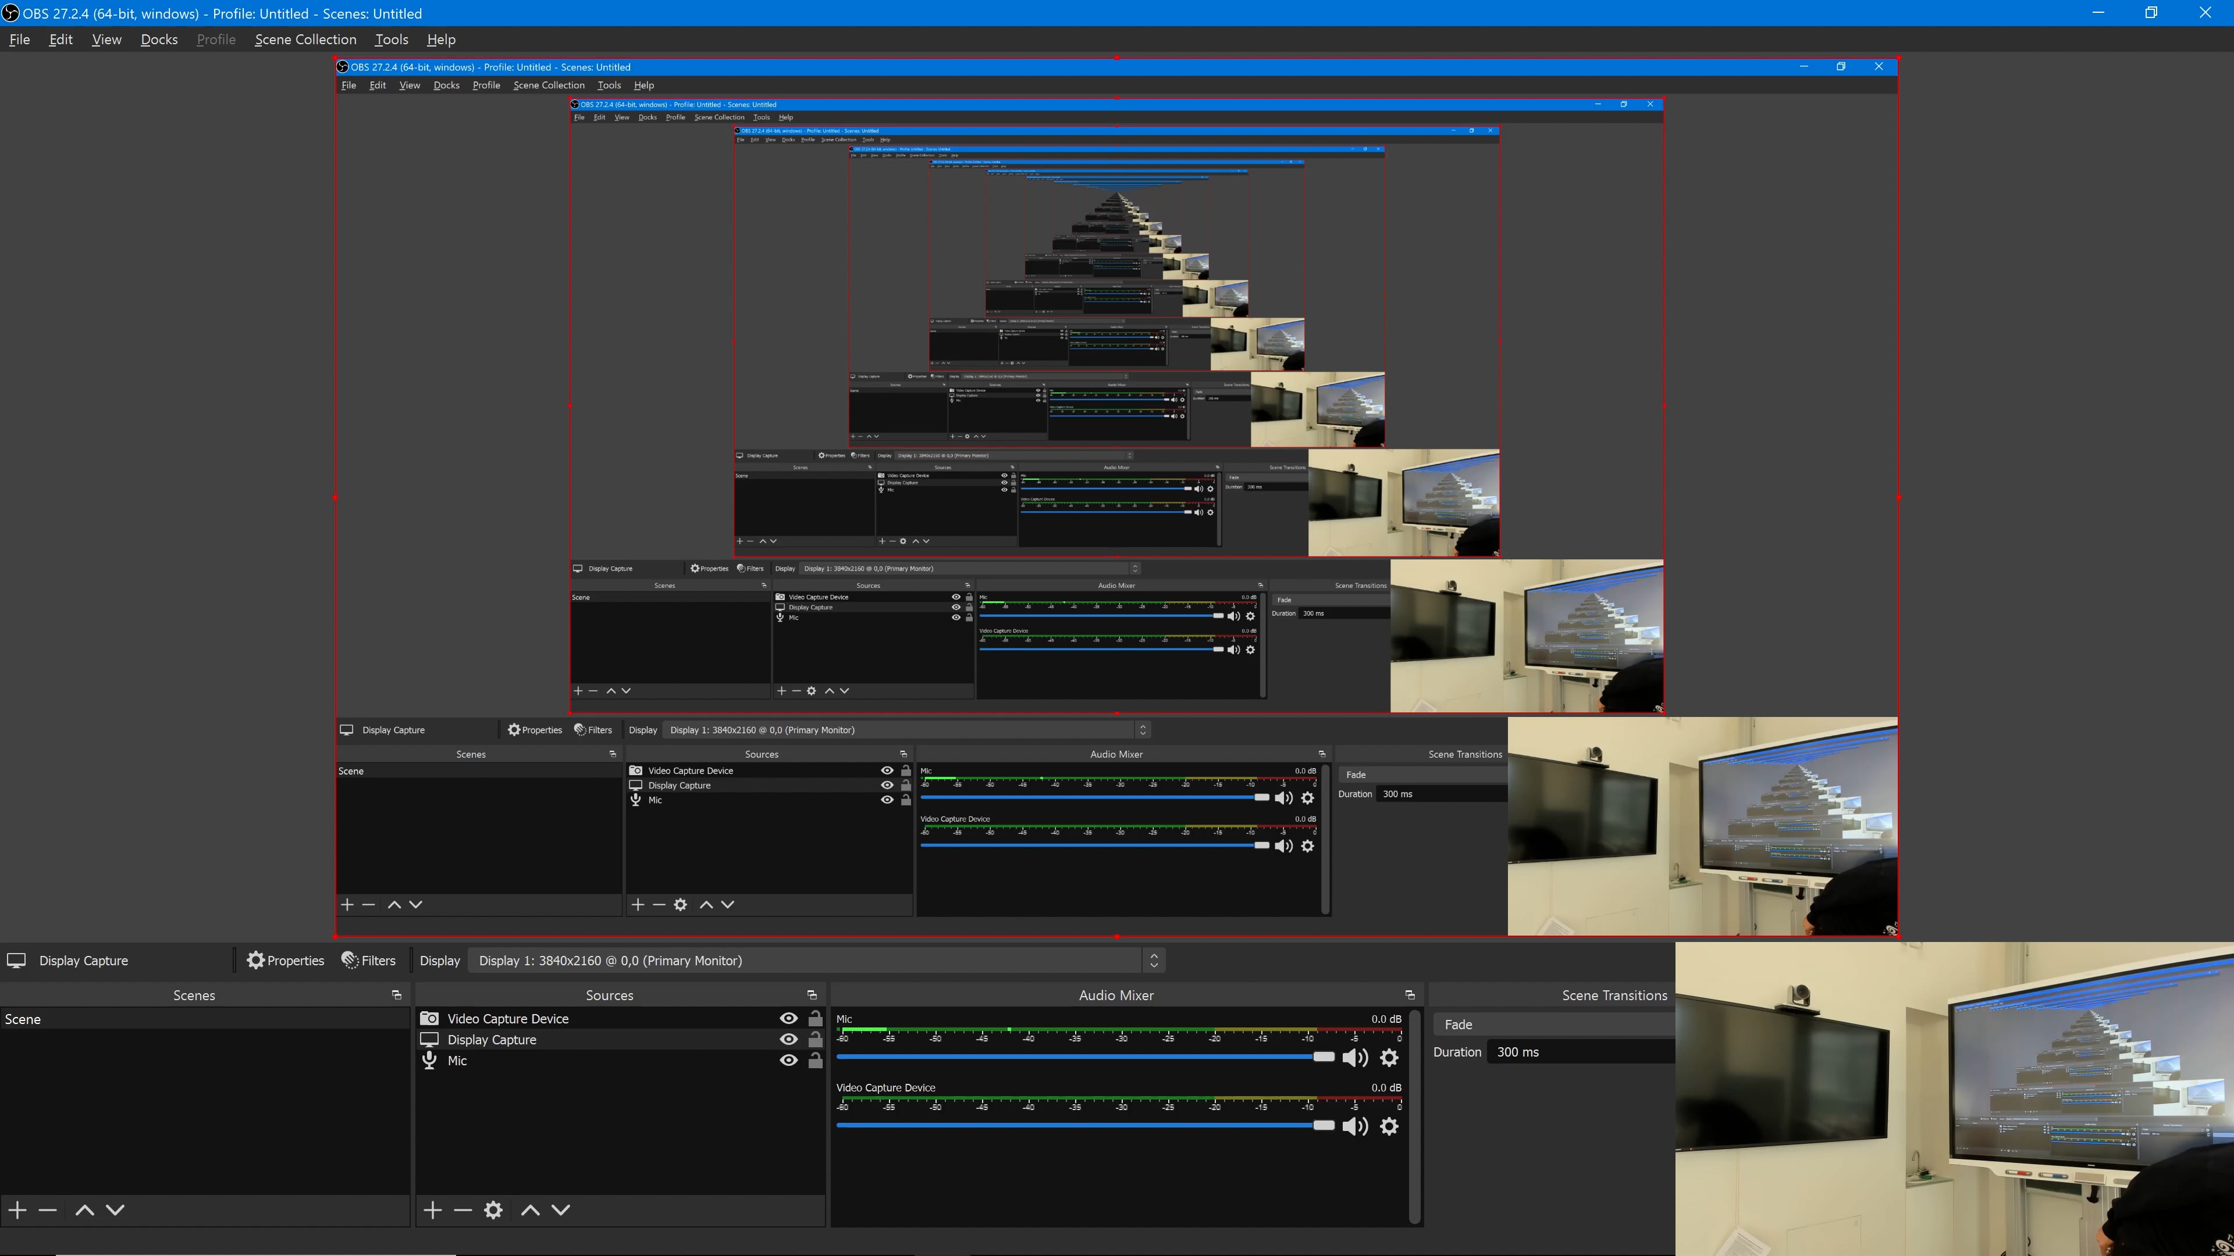This screenshot has width=2234, height=1256.
Task: Hide the Video Capture Device source
Action: coord(788,1019)
